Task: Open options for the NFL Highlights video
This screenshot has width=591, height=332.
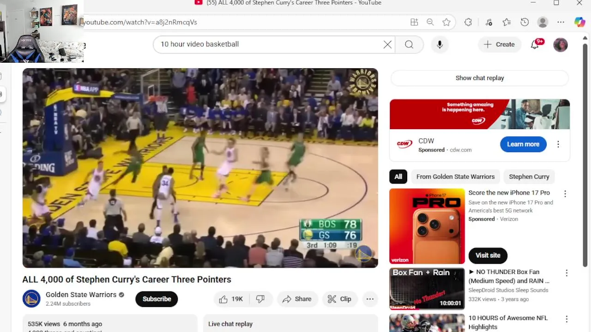Action: coord(567,319)
